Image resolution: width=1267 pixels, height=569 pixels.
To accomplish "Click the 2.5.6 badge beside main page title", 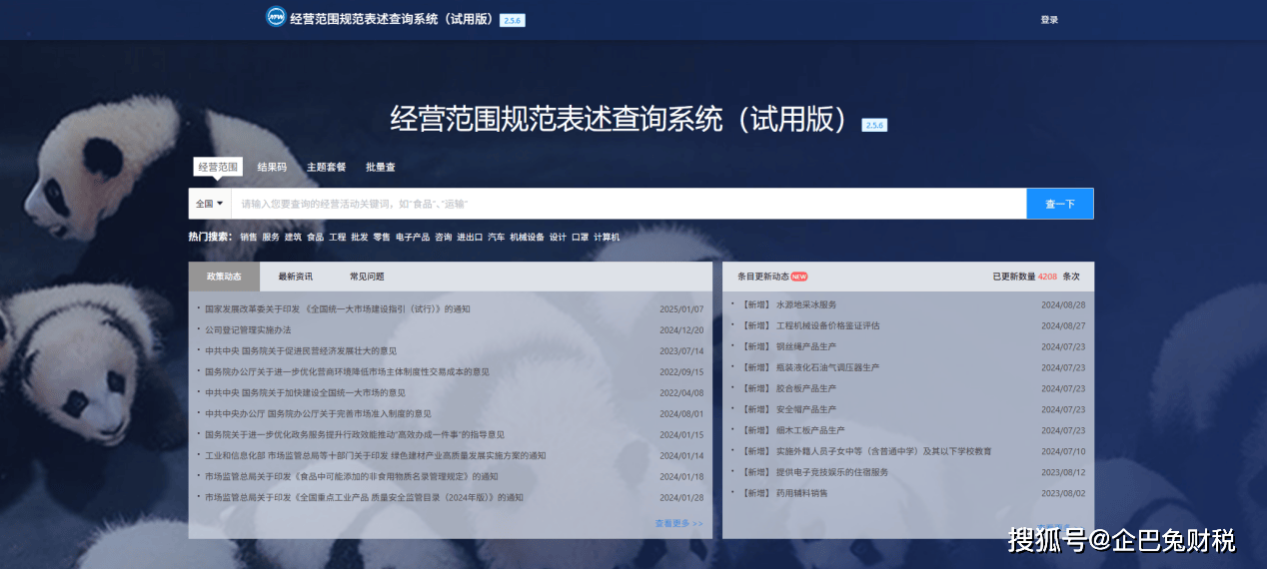I will coord(875,125).
